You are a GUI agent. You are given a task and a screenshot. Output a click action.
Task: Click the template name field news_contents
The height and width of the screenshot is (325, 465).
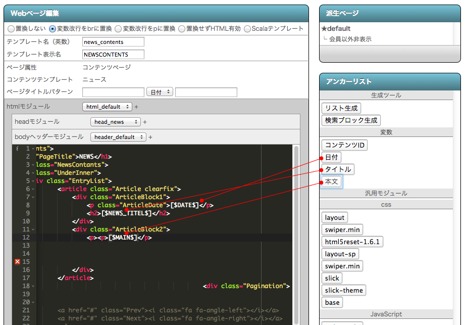click(x=113, y=42)
